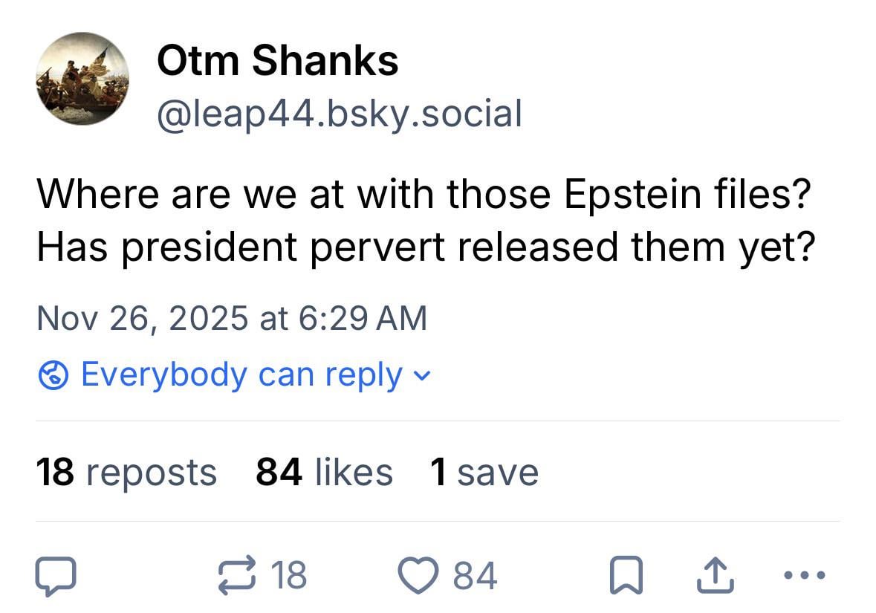
Task: View the 84 likes list
Action: point(324,473)
